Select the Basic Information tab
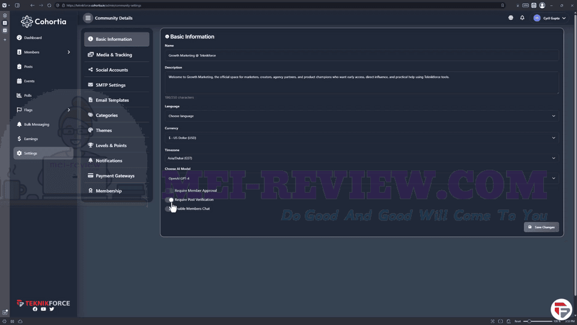This screenshot has height=325, width=577. tap(117, 39)
